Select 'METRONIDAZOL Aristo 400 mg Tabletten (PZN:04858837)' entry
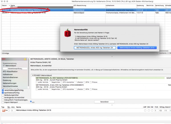 coord(60,85)
